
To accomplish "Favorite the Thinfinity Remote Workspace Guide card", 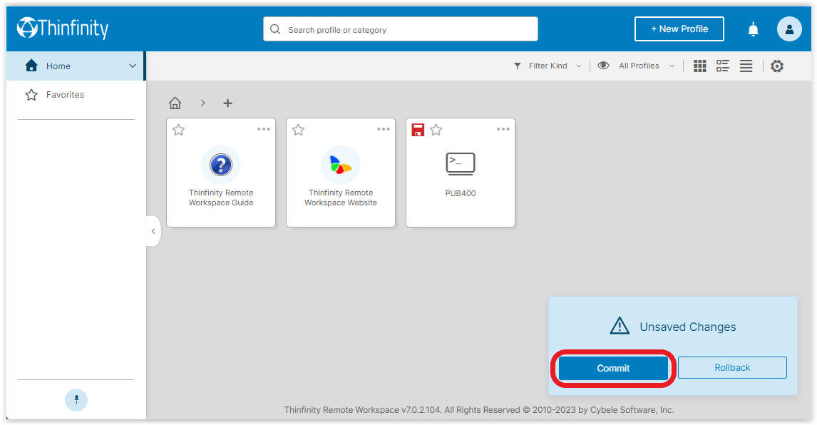I will pyautogui.click(x=179, y=130).
